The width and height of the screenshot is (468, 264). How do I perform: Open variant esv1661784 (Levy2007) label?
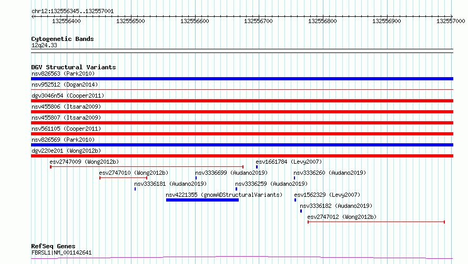pos(289,162)
